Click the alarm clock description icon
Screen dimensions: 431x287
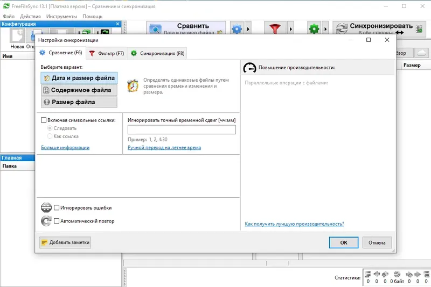[x=133, y=85]
